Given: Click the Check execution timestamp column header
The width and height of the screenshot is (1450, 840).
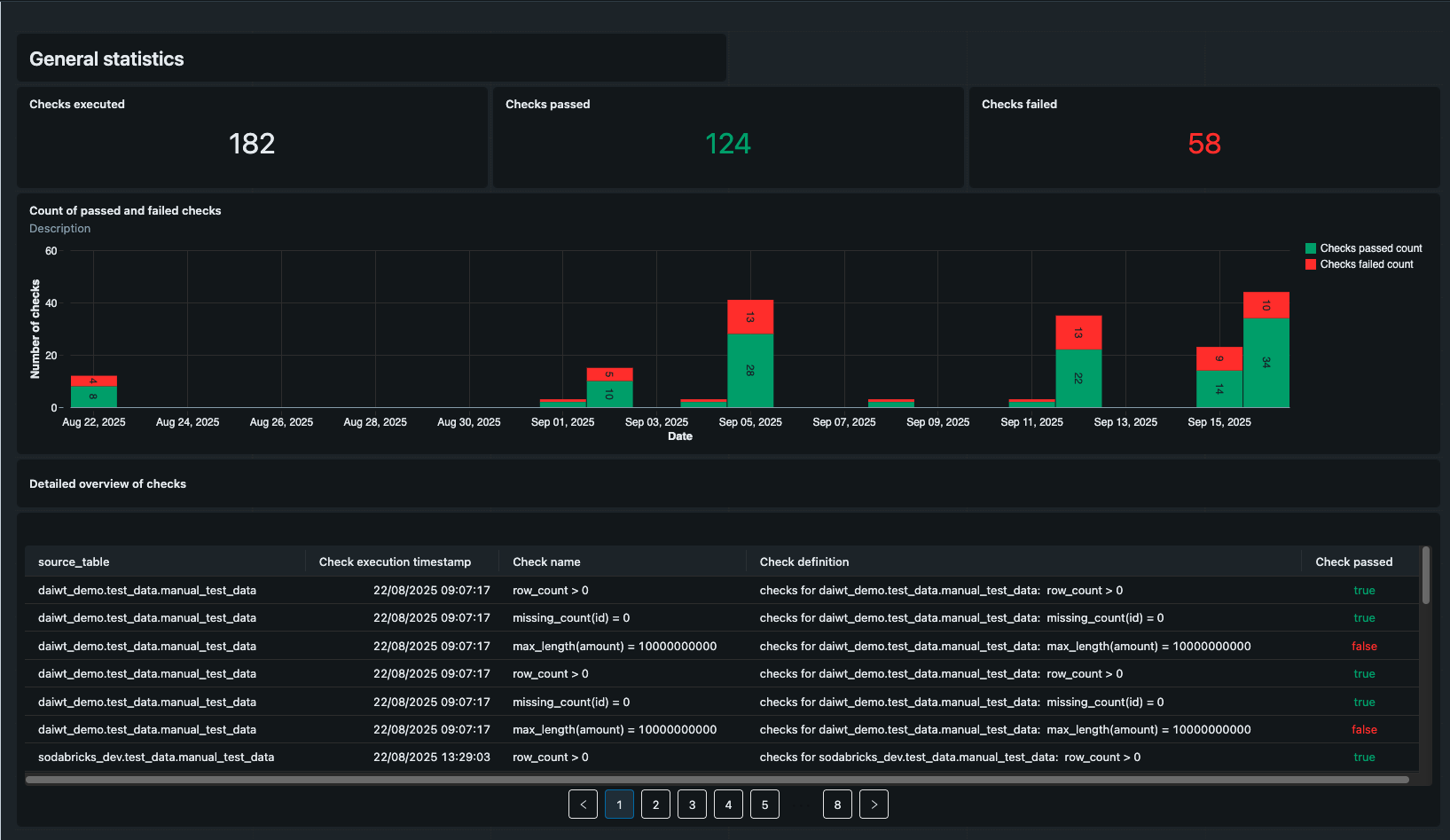Looking at the screenshot, I should [x=395, y=561].
